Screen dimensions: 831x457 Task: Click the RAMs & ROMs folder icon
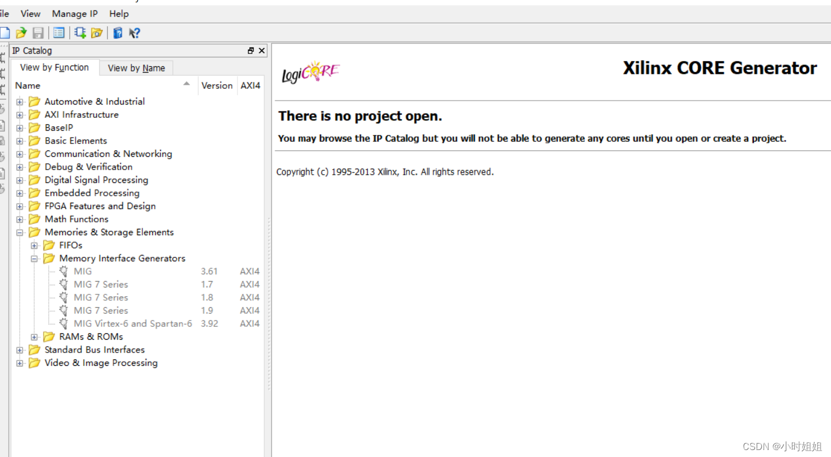click(49, 337)
